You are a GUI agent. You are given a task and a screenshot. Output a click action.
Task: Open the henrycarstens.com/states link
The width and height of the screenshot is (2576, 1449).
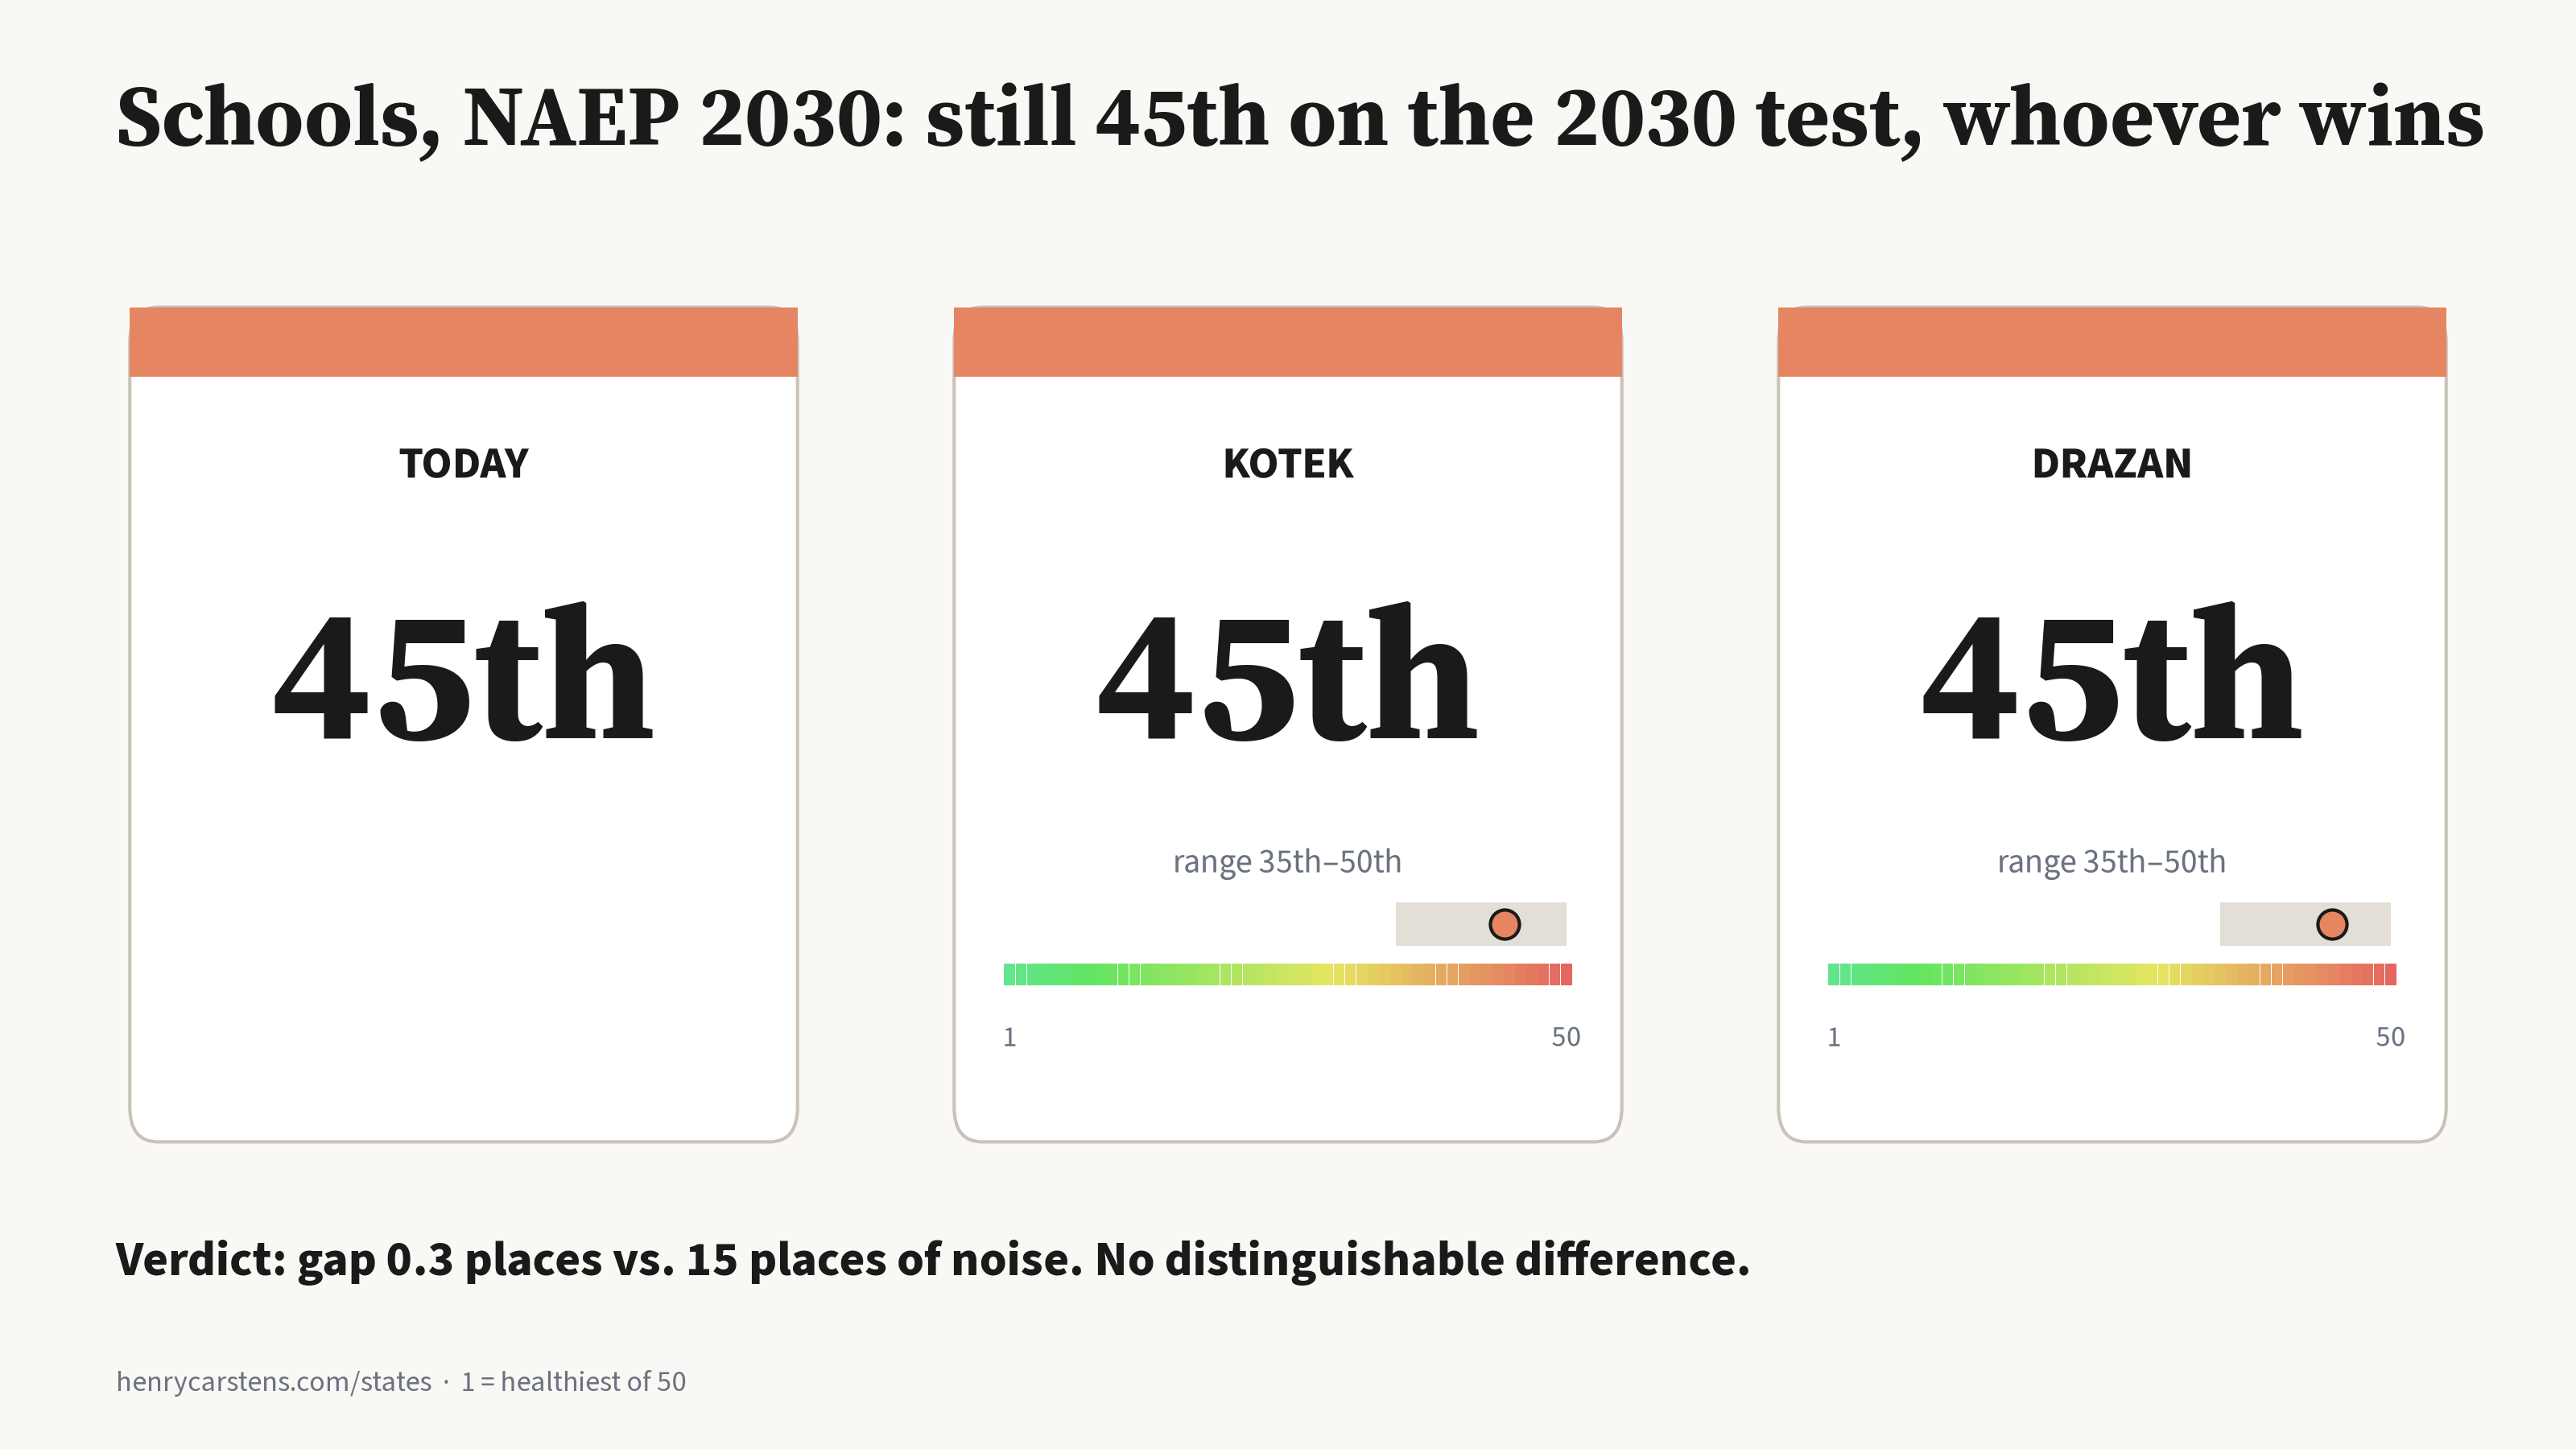click(274, 1381)
